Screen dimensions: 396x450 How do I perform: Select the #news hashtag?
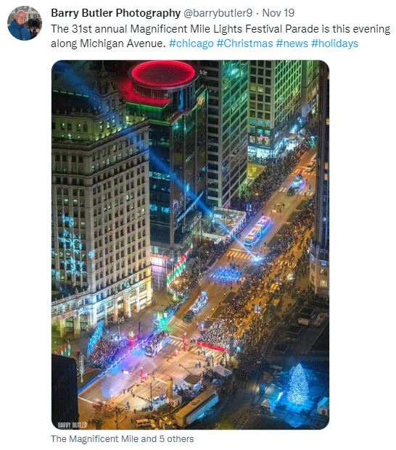pos(292,43)
